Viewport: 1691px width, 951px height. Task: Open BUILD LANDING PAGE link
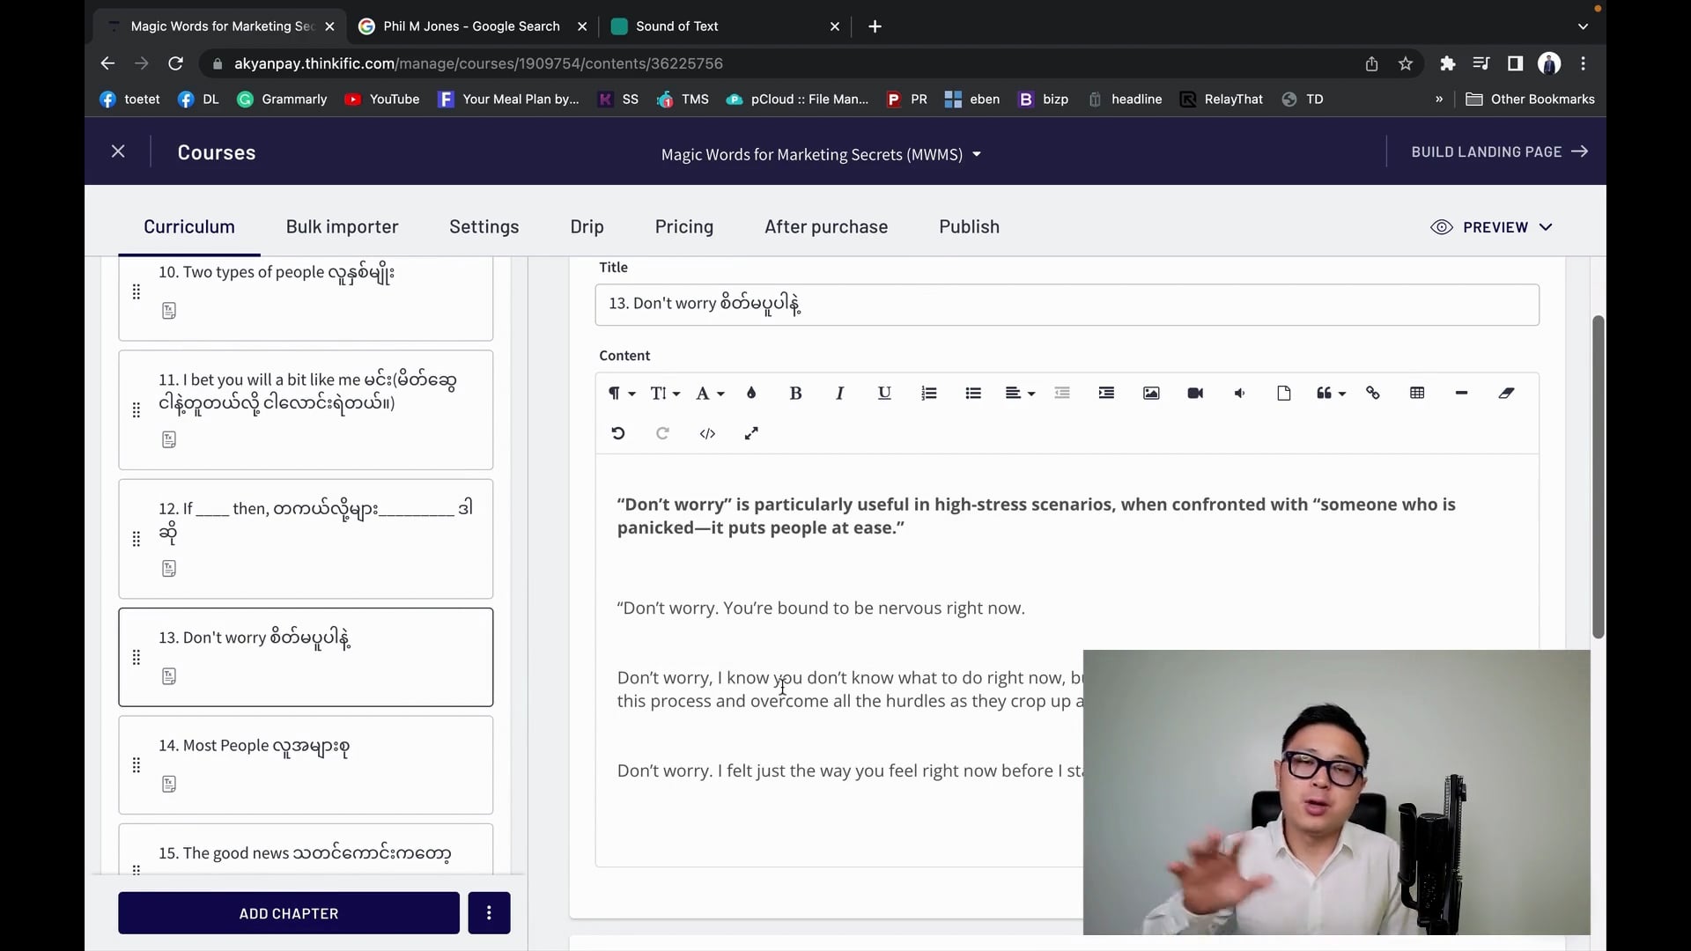pyautogui.click(x=1499, y=151)
